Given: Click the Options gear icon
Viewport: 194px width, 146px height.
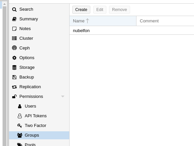Looking at the screenshot, I should 14,58.
